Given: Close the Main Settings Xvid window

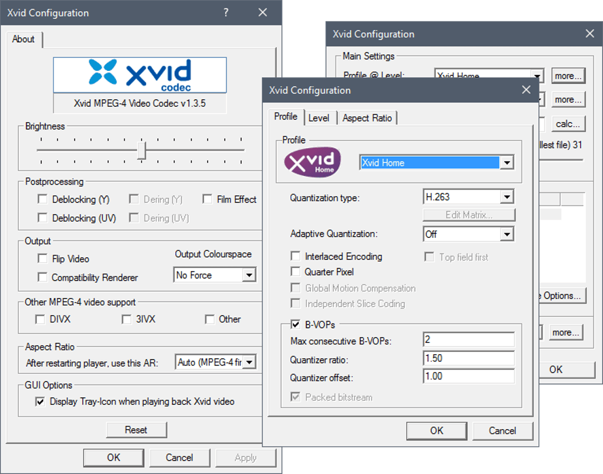Looking at the screenshot, I should click(590, 34).
